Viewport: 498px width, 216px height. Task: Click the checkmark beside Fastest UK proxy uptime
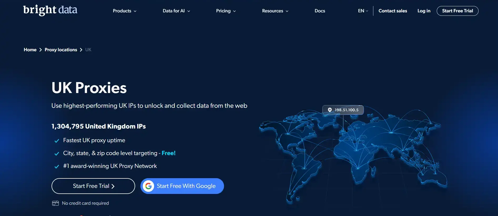coord(57,141)
